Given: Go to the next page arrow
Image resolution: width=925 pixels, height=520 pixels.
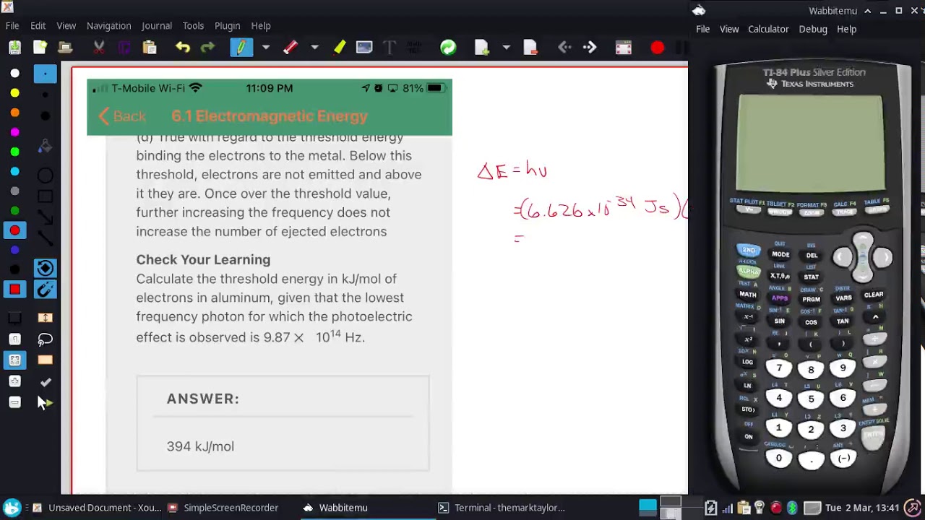Looking at the screenshot, I should click(590, 48).
